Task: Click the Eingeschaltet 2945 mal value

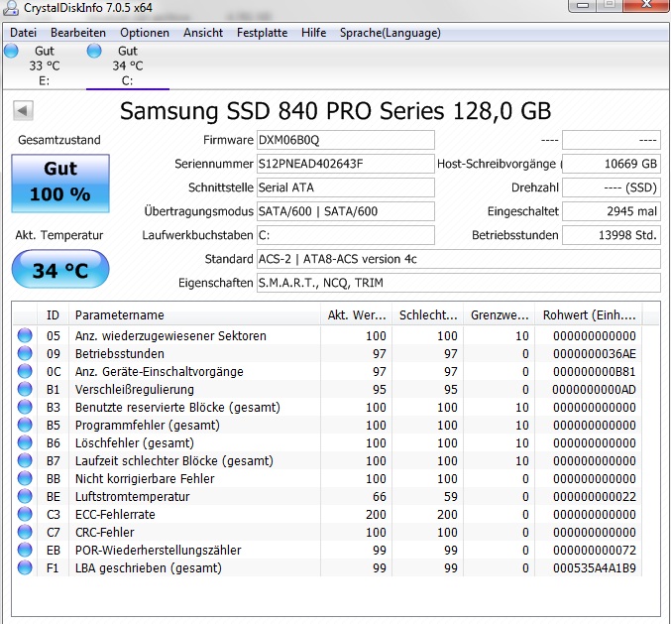Action: (x=612, y=211)
